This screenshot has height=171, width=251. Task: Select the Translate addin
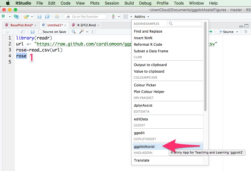[x=168, y=160]
